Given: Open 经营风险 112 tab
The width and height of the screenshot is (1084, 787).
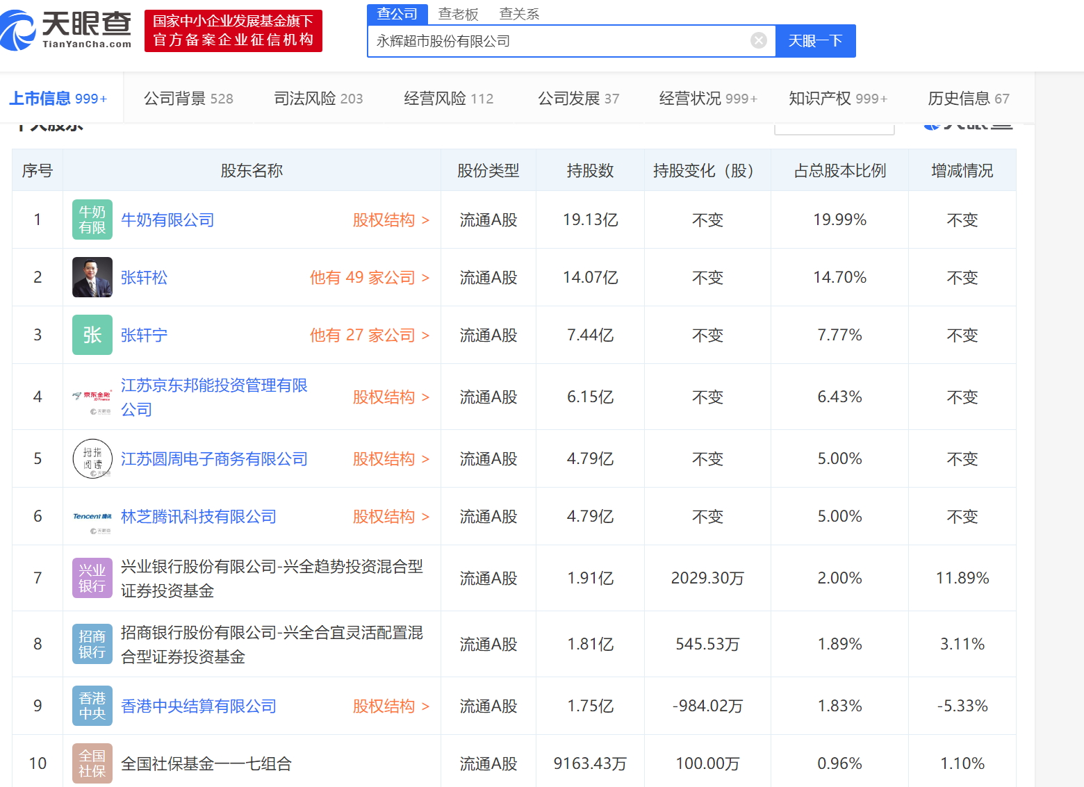Looking at the screenshot, I should [448, 99].
